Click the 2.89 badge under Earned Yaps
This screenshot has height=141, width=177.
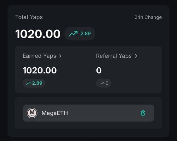pos(34,83)
